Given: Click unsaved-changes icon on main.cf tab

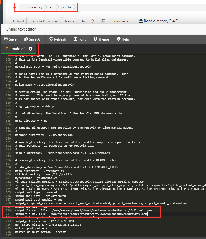Looking at the screenshot, I should [31, 49].
